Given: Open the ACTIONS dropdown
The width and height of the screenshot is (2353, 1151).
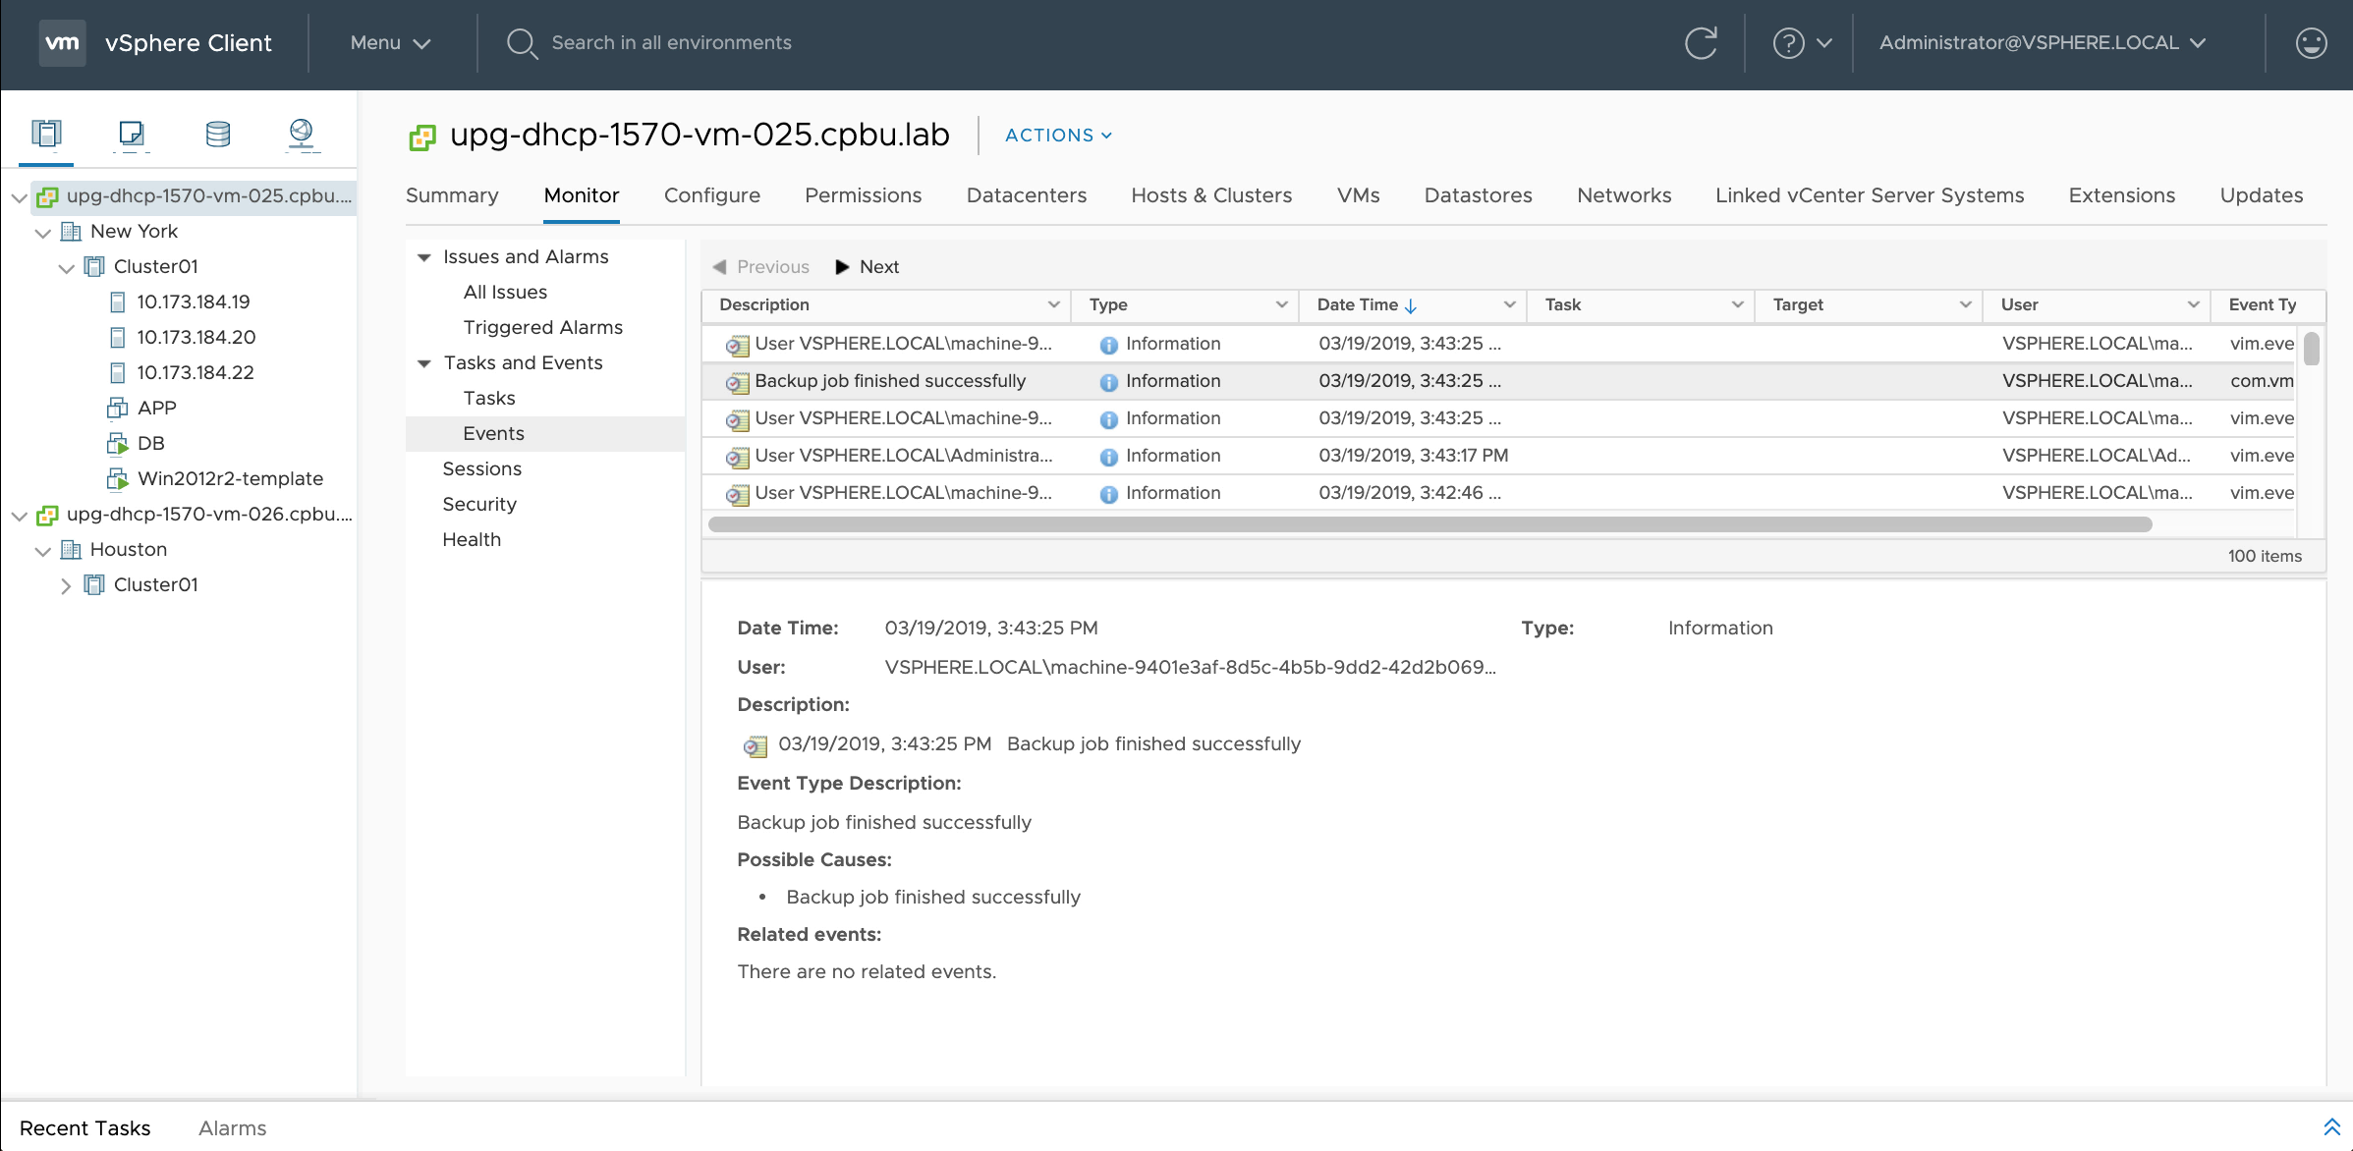Looking at the screenshot, I should [x=1058, y=136].
